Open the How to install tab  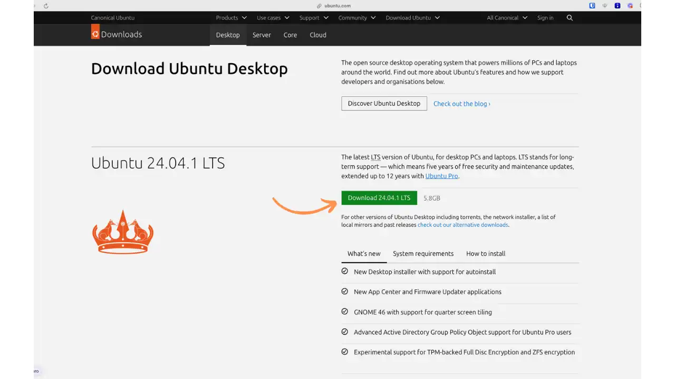(485, 253)
